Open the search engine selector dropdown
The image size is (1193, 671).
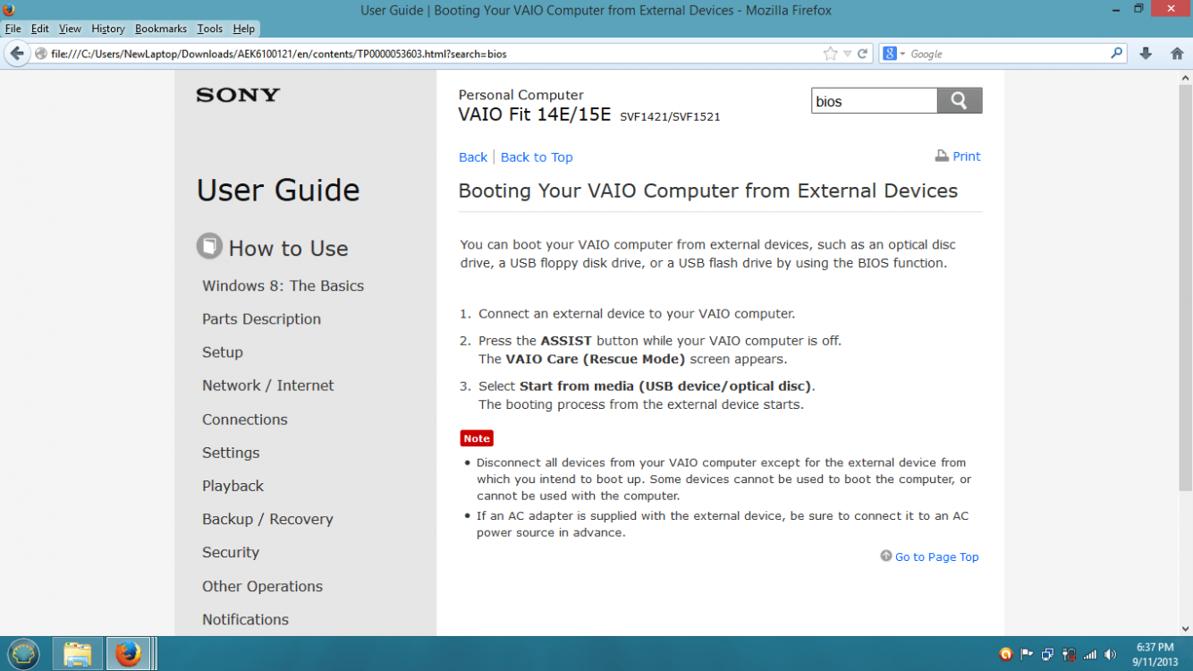coord(902,54)
